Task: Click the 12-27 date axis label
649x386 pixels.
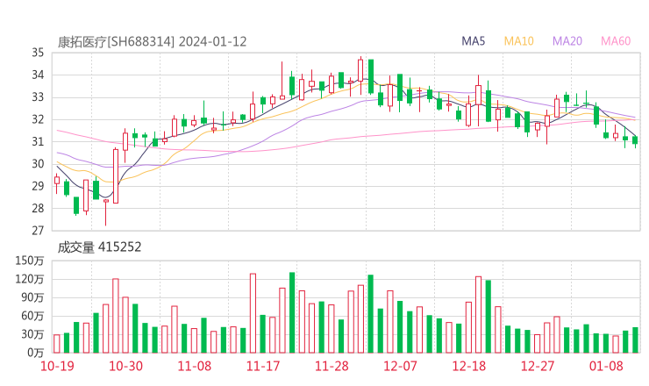Action: (x=538, y=366)
